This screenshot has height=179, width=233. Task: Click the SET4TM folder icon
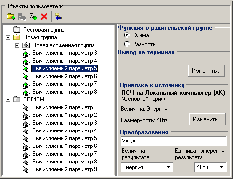[x=16, y=99]
